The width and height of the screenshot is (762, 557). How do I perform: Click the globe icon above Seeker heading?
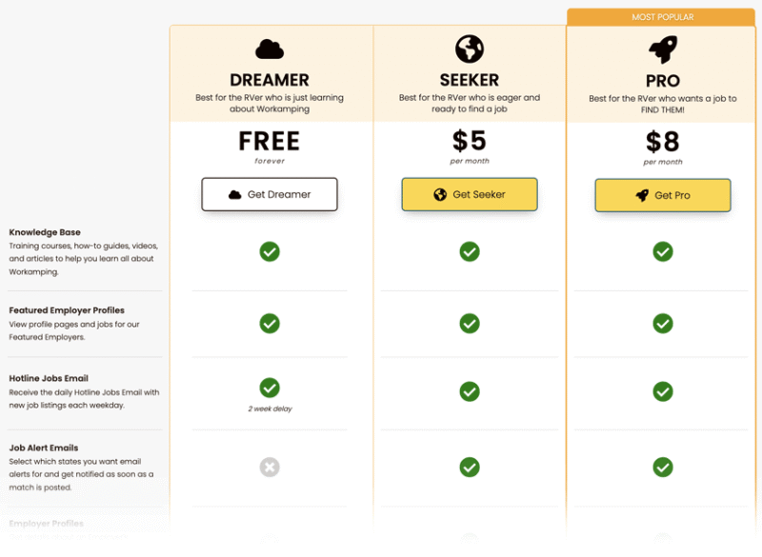[470, 49]
